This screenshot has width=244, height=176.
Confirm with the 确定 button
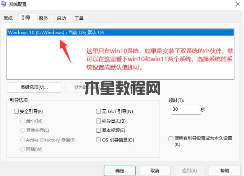tap(120, 171)
